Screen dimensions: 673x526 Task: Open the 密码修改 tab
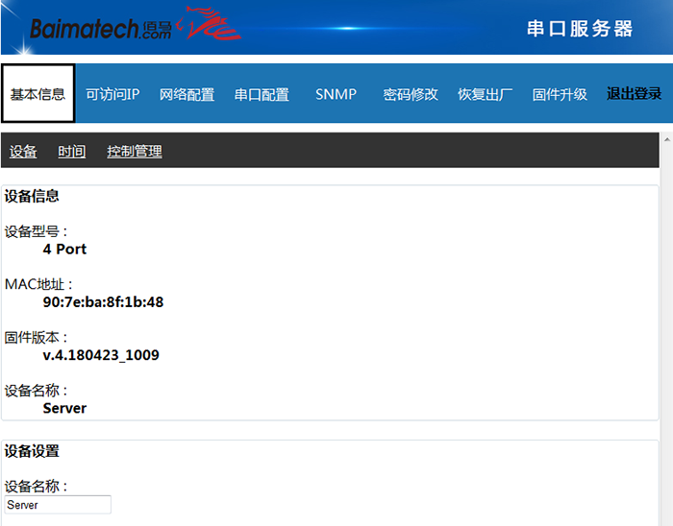(x=411, y=94)
